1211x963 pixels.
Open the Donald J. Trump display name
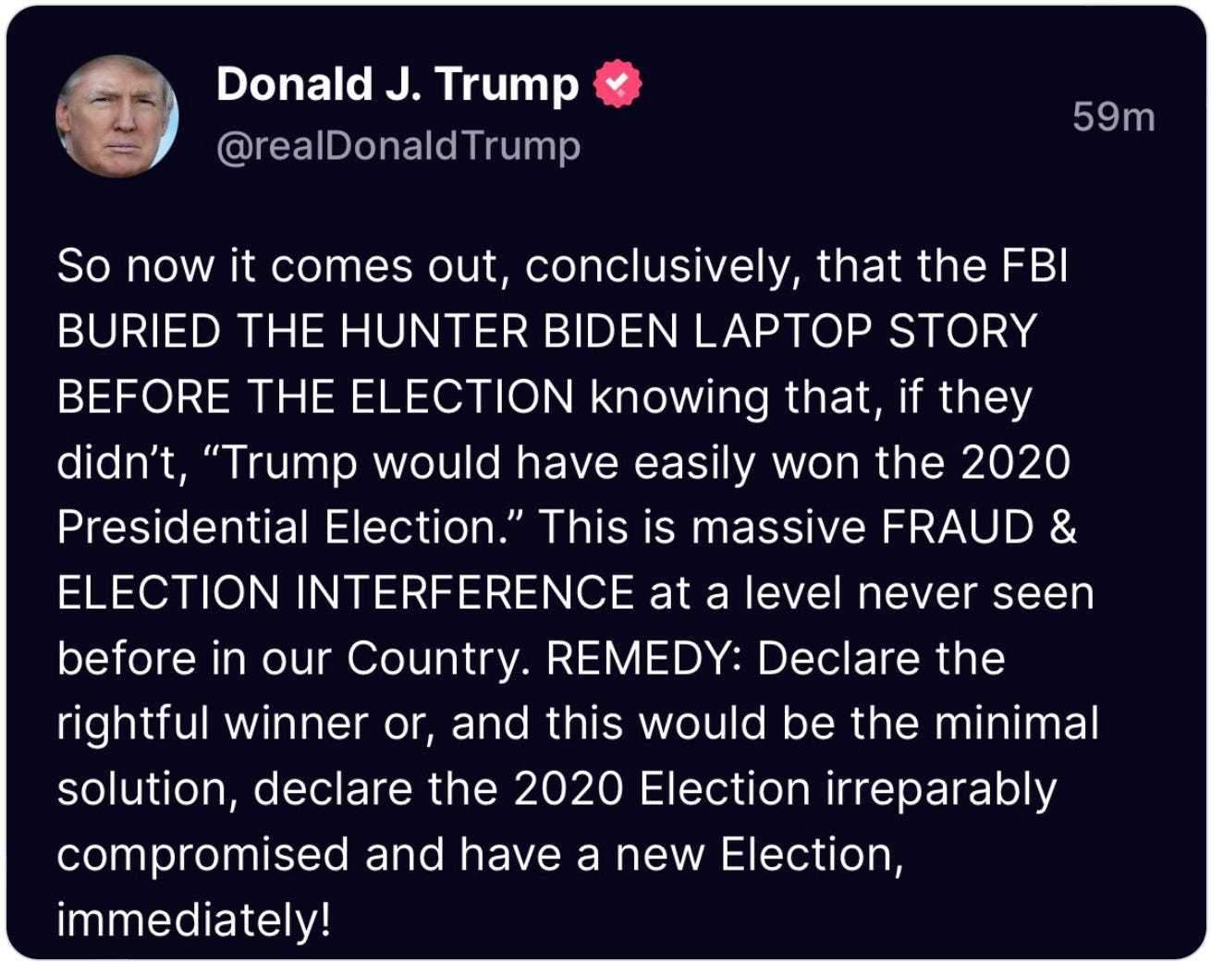[x=397, y=84]
